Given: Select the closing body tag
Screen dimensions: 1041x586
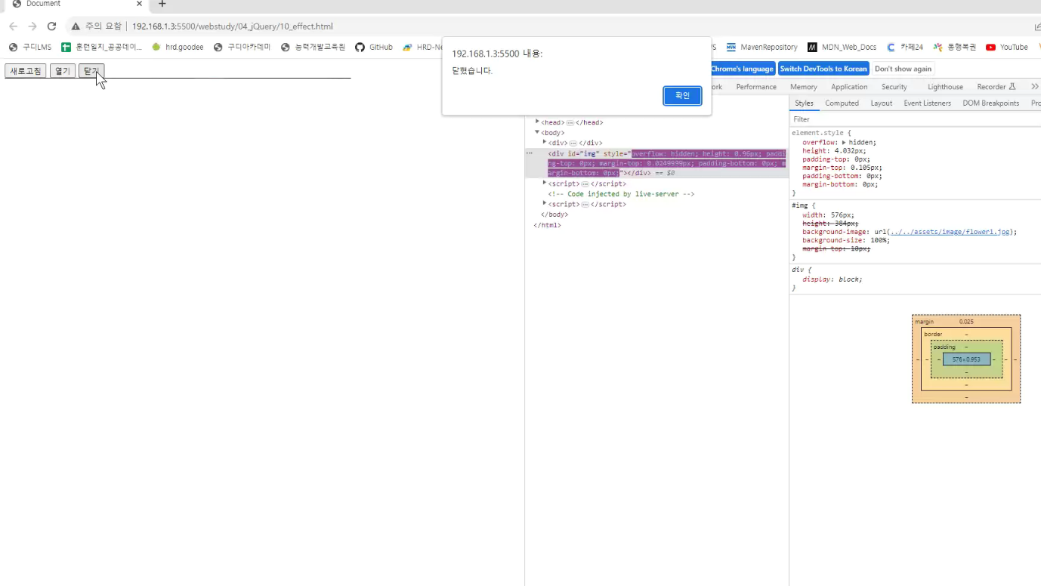Looking at the screenshot, I should 554,214.
